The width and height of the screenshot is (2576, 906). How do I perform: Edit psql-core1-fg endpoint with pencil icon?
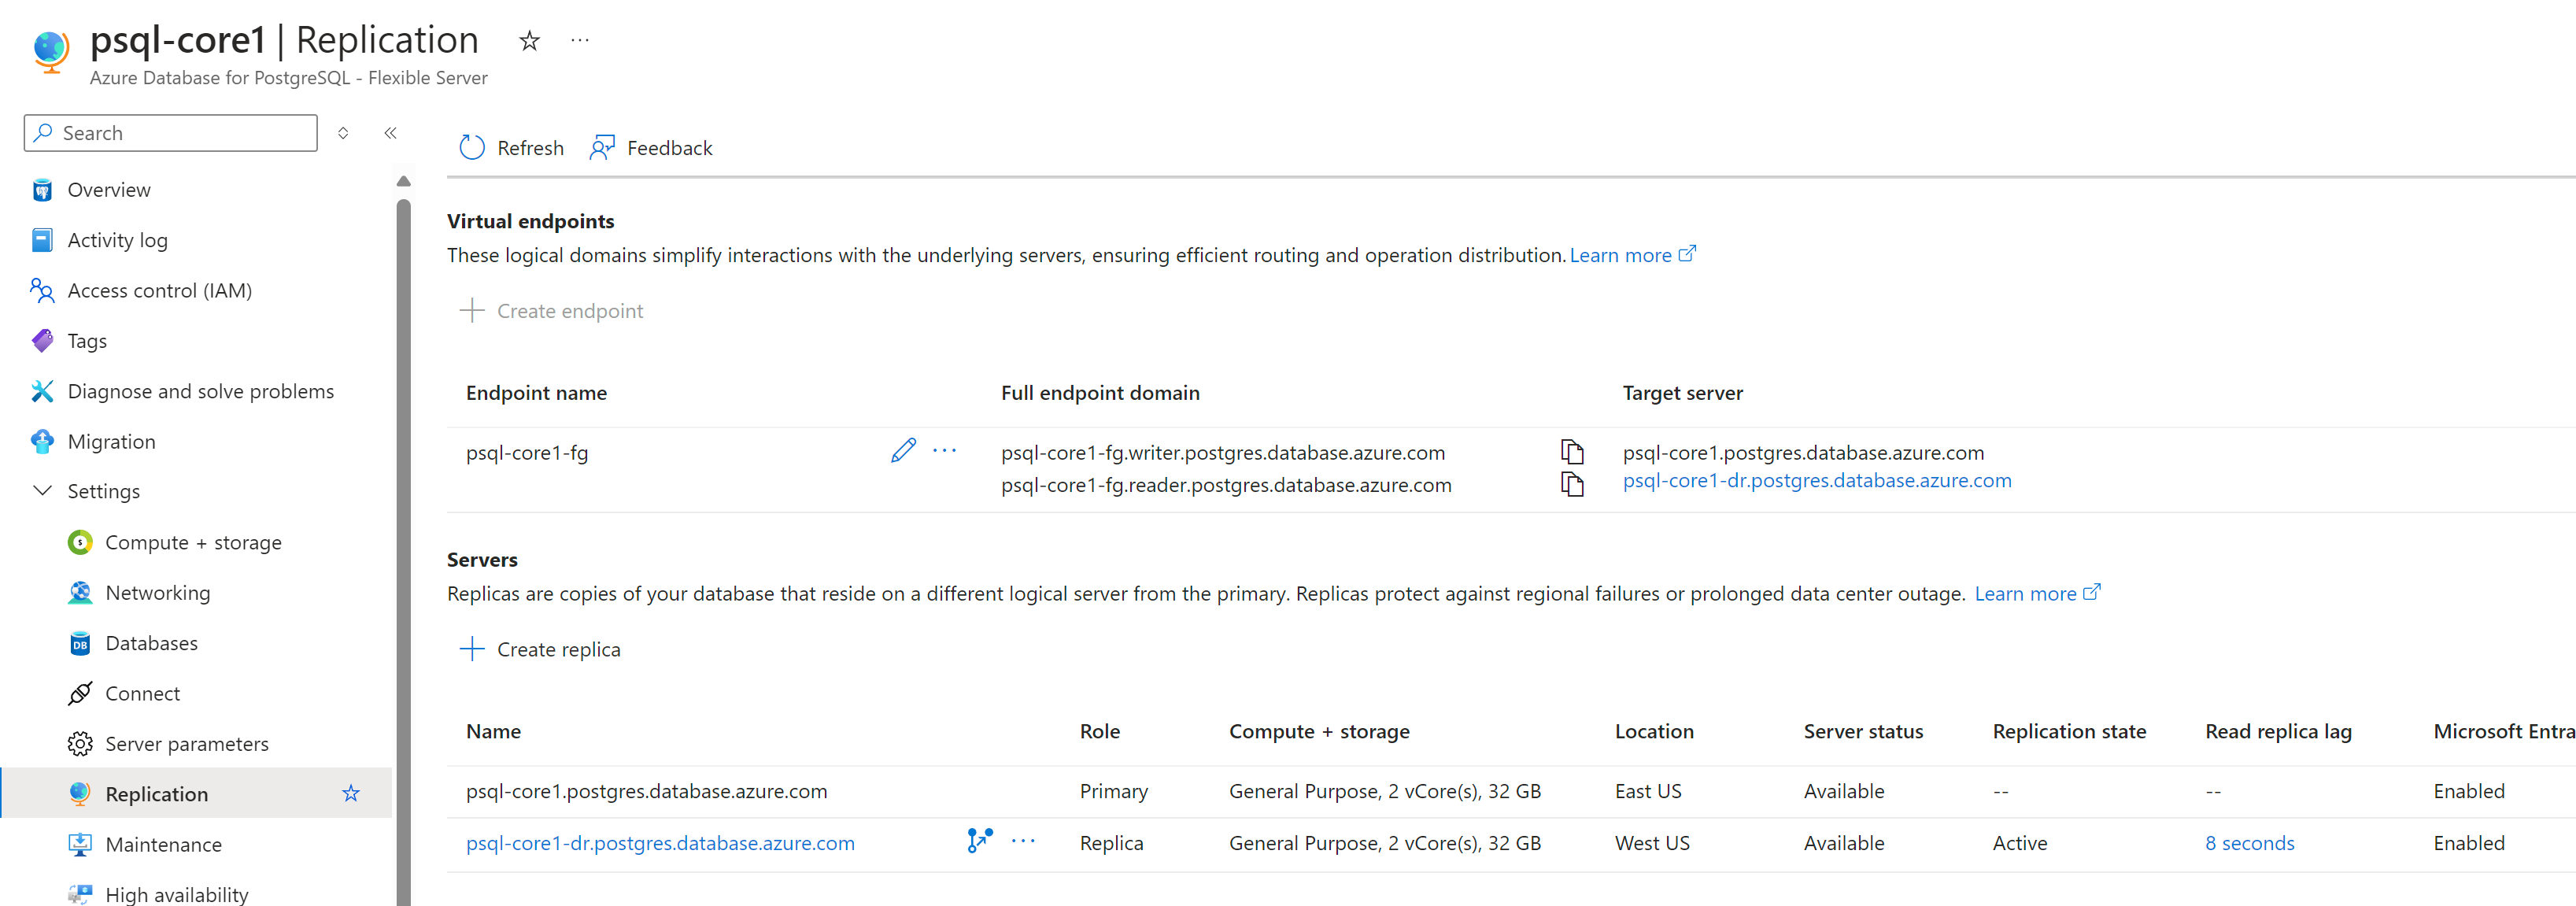903,451
